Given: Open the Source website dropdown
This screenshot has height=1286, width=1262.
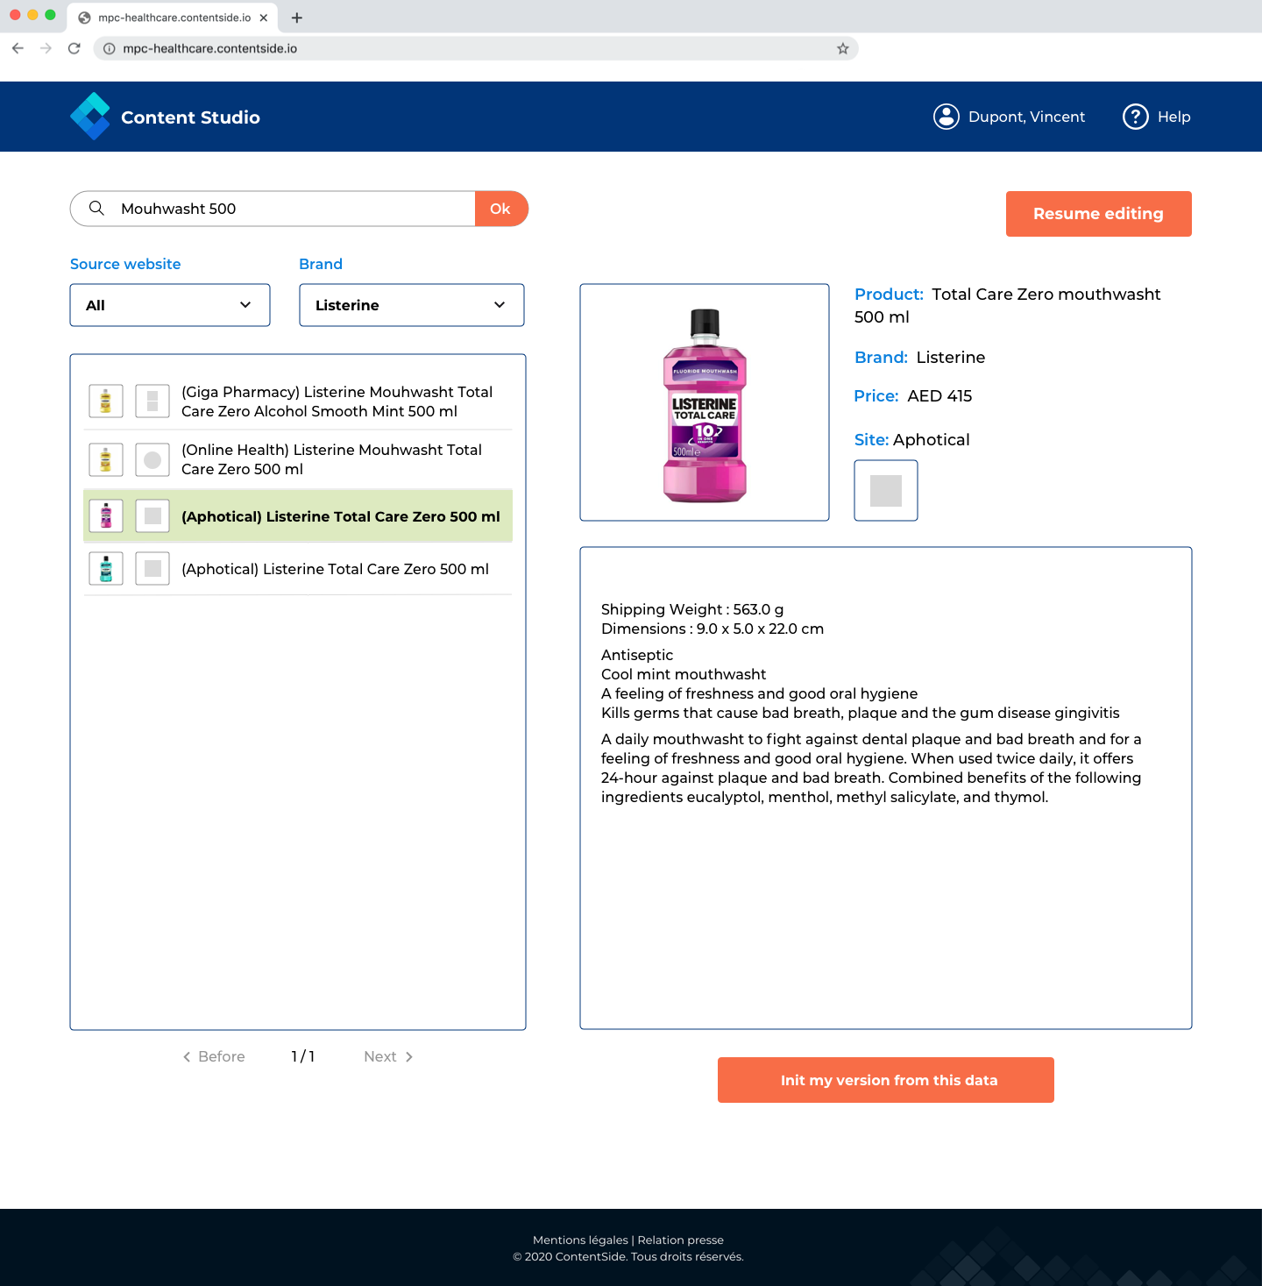Looking at the screenshot, I should click(x=170, y=305).
